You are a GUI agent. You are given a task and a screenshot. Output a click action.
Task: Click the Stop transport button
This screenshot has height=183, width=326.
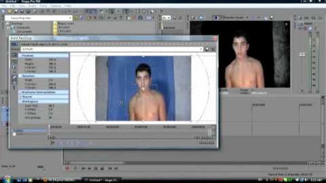click(x=102, y=169)
